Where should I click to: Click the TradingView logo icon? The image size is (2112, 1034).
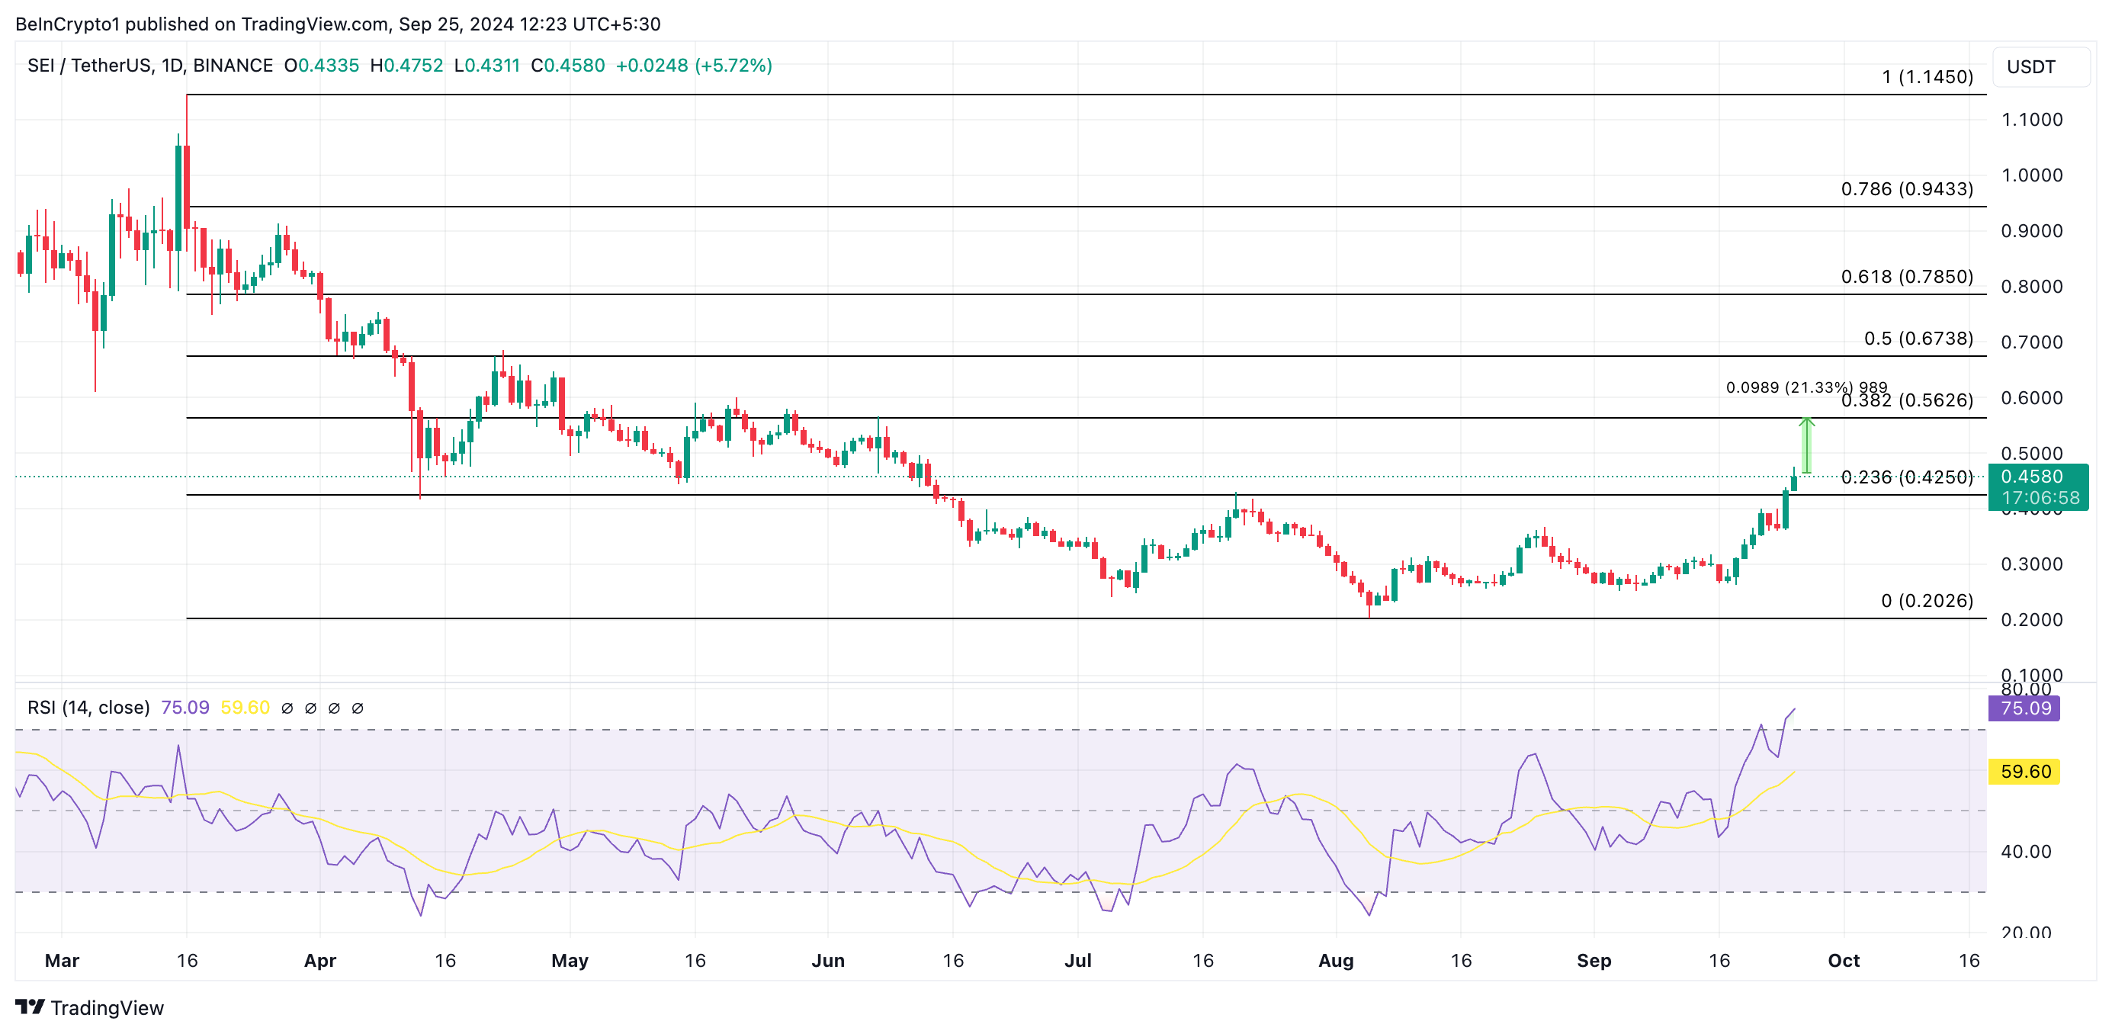coord(30,1006)
